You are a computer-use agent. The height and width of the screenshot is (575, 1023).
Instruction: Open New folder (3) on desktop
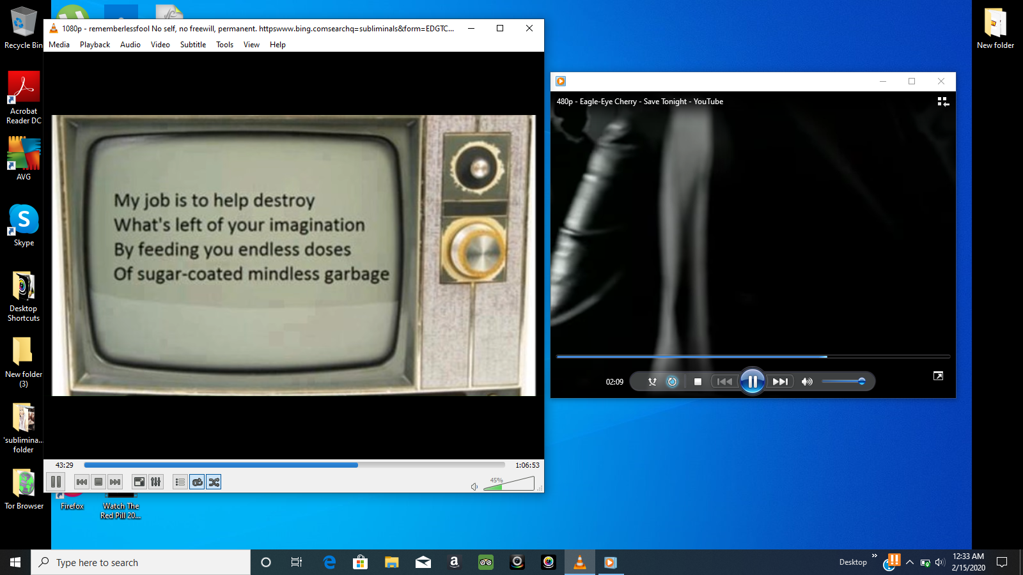click(24, 362)
